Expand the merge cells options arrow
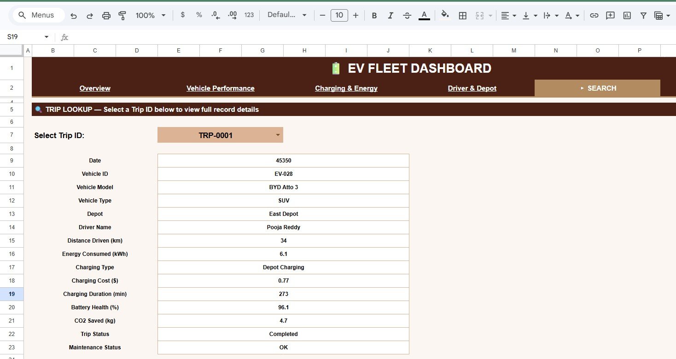Screen dimensions: 676x359 pos(490,15)
